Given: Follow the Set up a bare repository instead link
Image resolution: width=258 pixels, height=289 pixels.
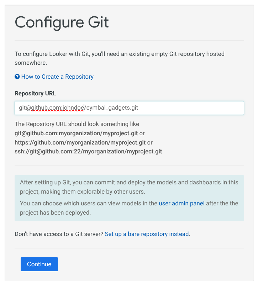Looking at the screenshot, I should click(147, 234).
